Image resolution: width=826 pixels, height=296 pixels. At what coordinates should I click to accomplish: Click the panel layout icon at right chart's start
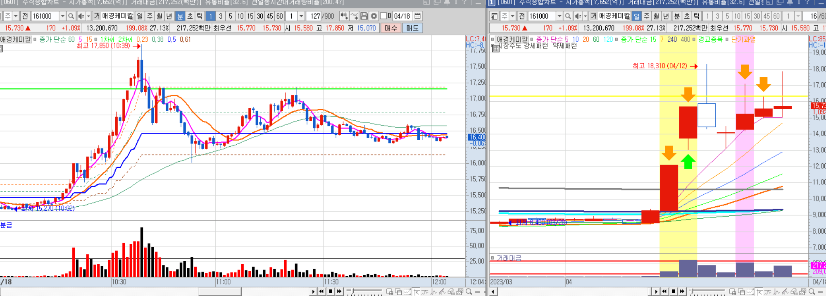(494, 16)
